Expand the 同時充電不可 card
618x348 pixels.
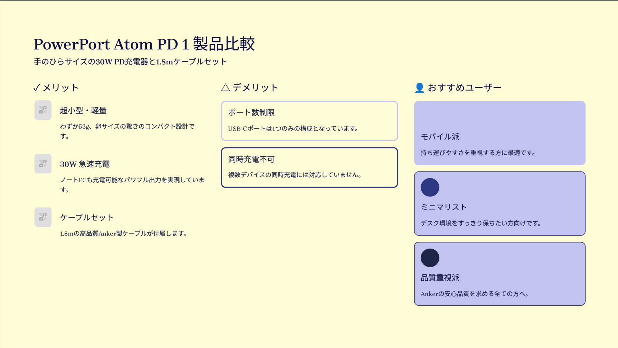click(x=309, y=167)
